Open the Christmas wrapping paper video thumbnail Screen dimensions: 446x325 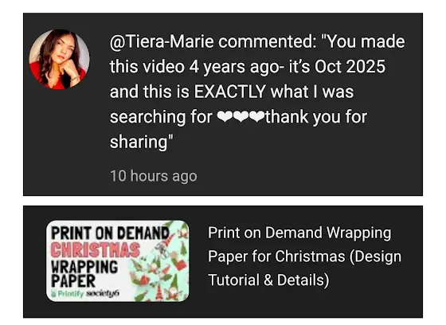pyautogui.click(x=118, y=260)
